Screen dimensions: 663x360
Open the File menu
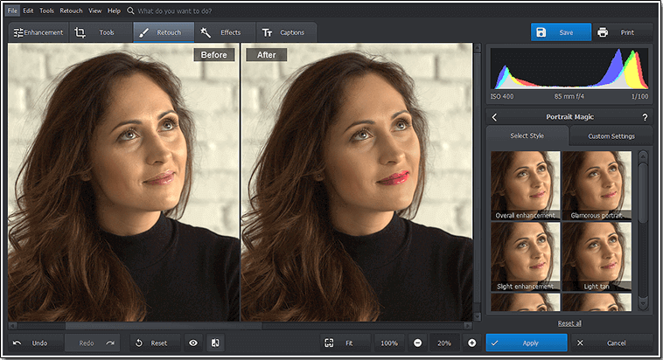[12, 11]
